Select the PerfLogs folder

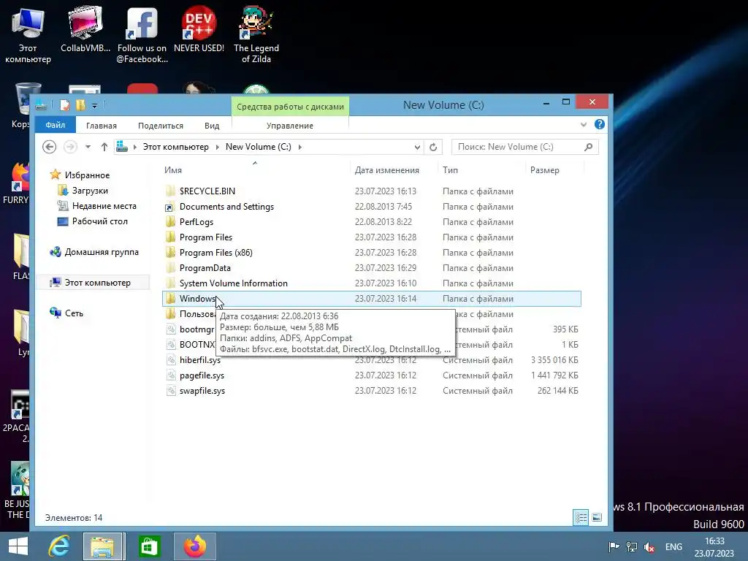pos(196,222)
